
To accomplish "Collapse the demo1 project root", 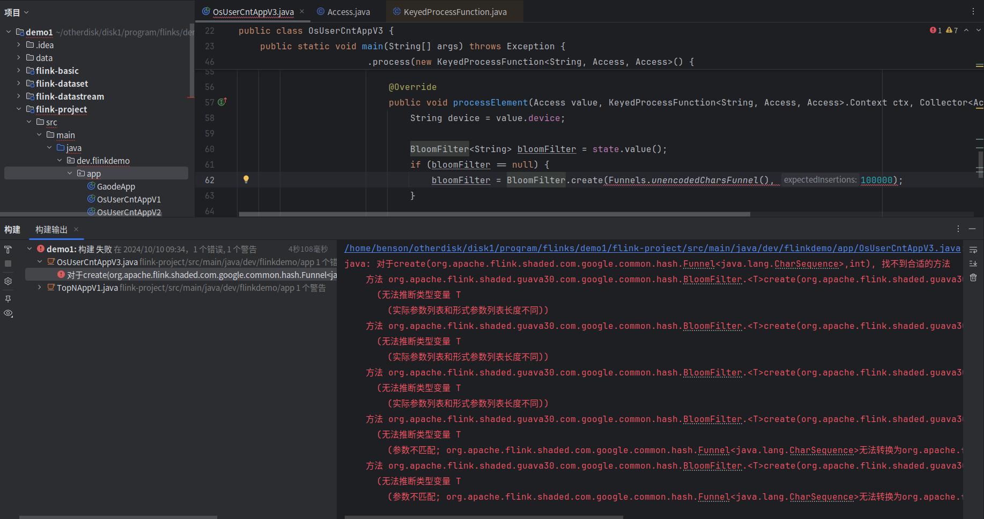I will (x=9, y=32).
